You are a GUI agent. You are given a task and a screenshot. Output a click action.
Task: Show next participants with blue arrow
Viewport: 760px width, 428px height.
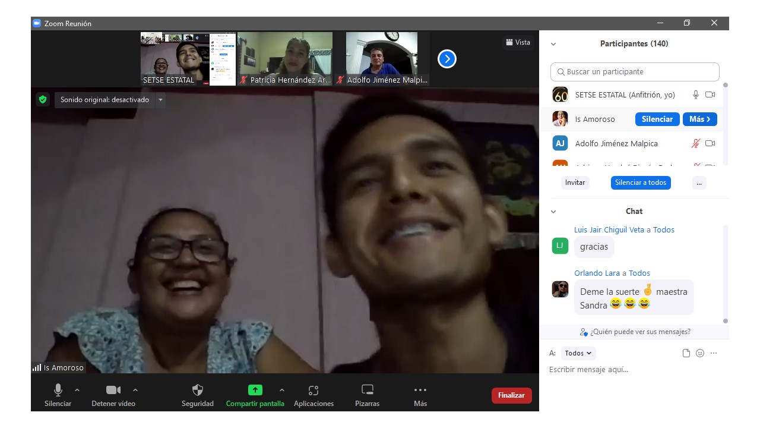pyautogui.click(x=447, y=59)
